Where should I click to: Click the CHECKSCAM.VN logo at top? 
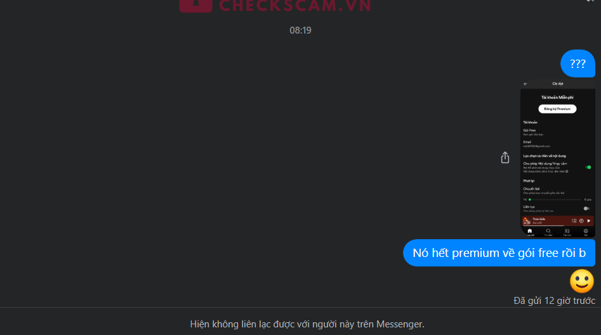pyautogui.click(x=275, y=6)
